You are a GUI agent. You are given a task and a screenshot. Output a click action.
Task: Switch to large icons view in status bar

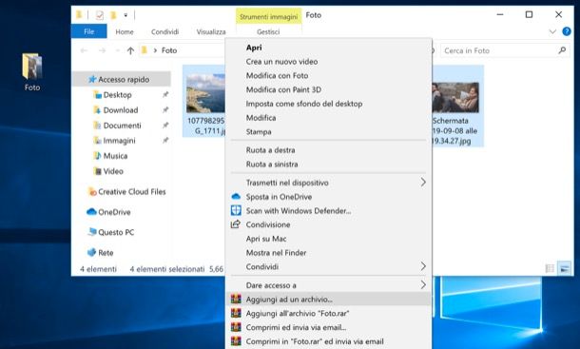[x=565, y=269]
